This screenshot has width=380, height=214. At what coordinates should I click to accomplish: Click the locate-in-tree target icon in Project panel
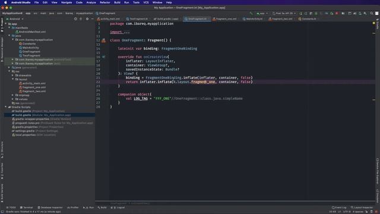click(x=75, y=19)
